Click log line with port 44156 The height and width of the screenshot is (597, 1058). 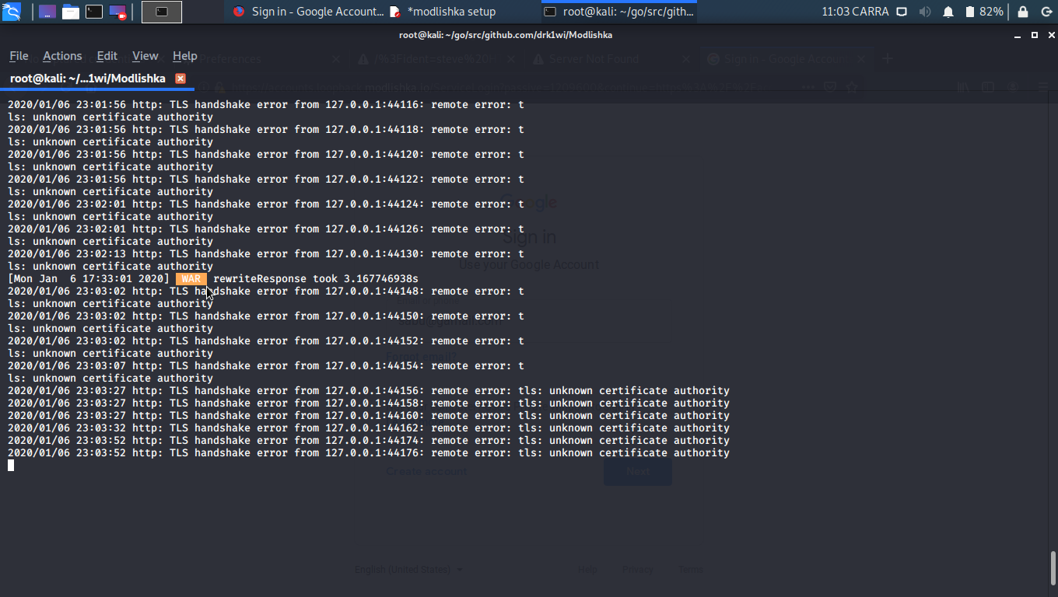[x=369, y=390]
